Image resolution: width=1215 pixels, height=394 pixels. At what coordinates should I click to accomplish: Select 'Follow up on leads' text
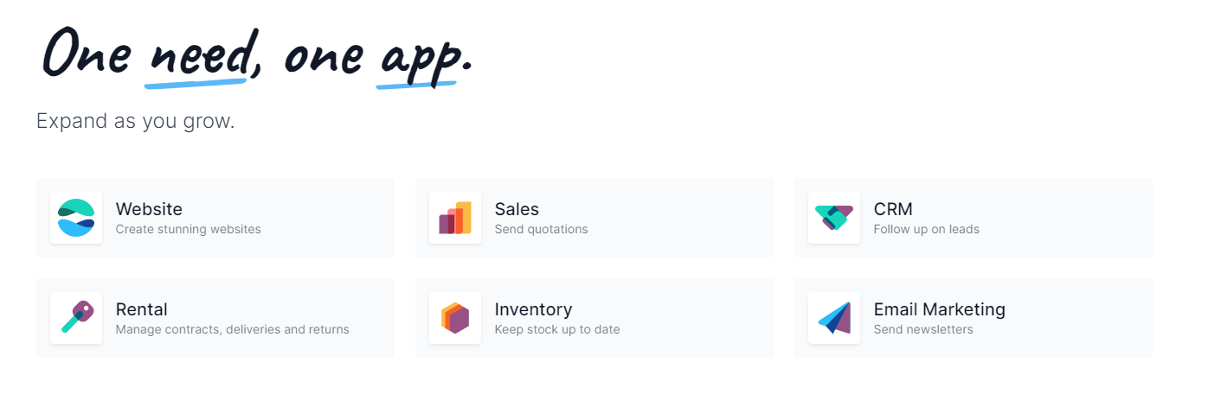coord(926,230)
